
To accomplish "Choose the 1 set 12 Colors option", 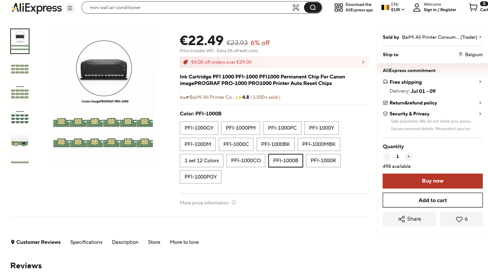I will click(201, 161).
